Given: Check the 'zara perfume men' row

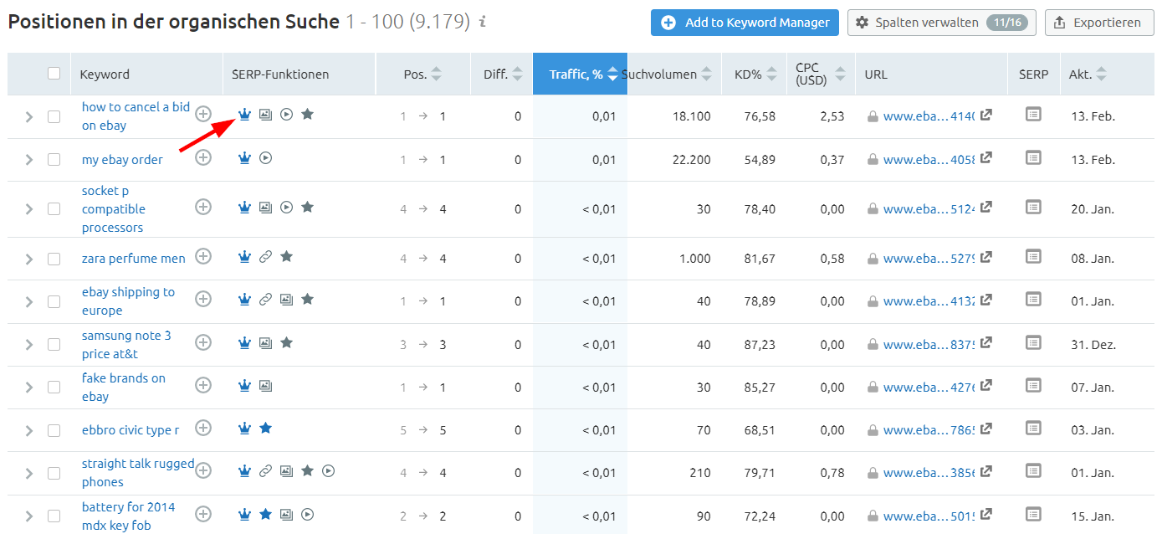Looking at the screenshot, I should pos(54,259).
